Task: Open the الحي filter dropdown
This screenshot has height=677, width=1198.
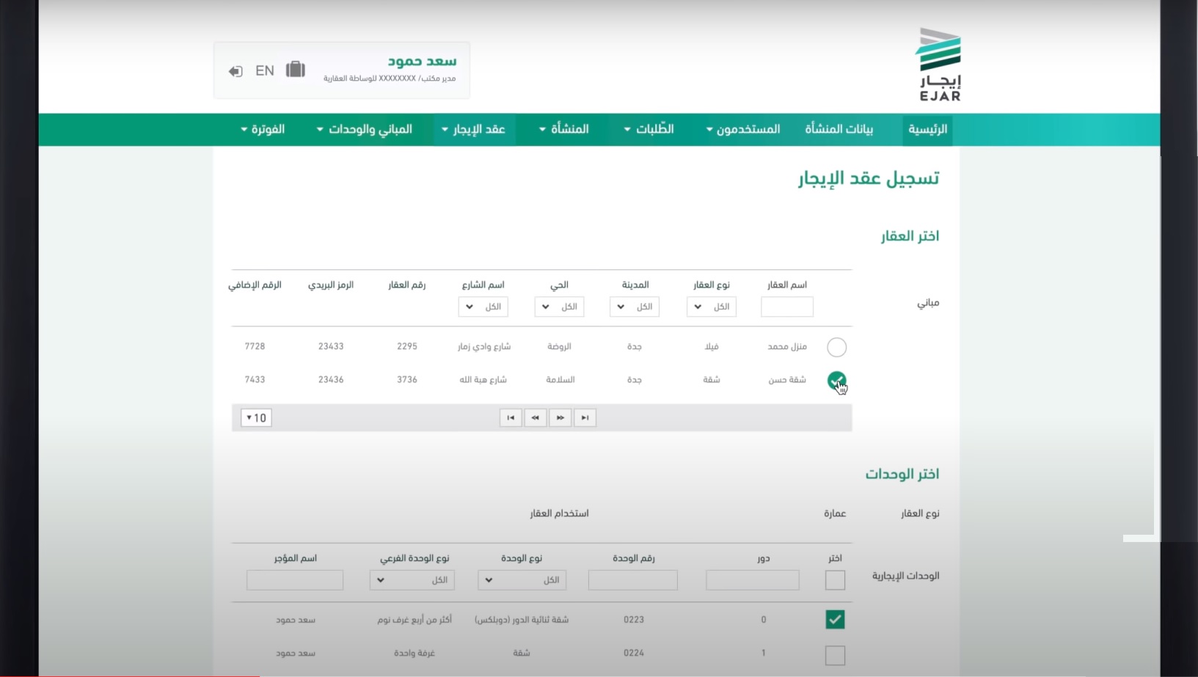Action: pyautogui.click(x=560, y=307)
